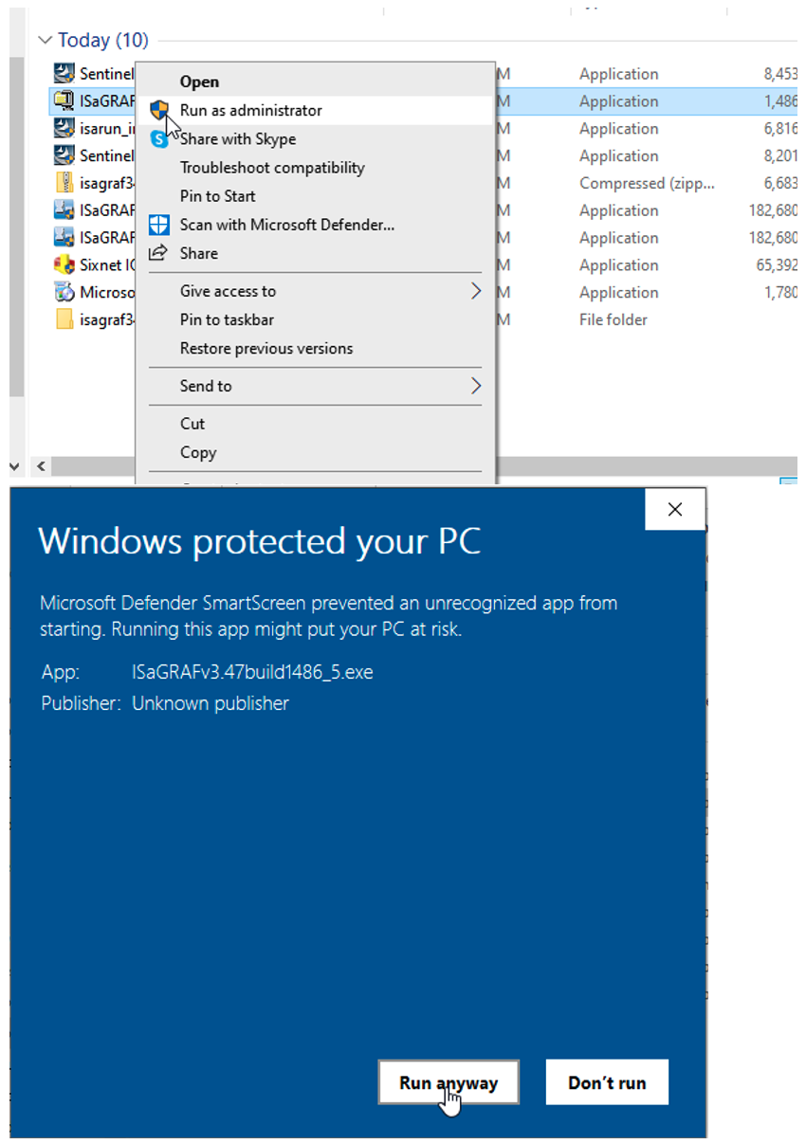Click the isarun installer file icon
The height and width of the screenshot is (1144, 806).
pyautogui.click(x=64, y=128)
